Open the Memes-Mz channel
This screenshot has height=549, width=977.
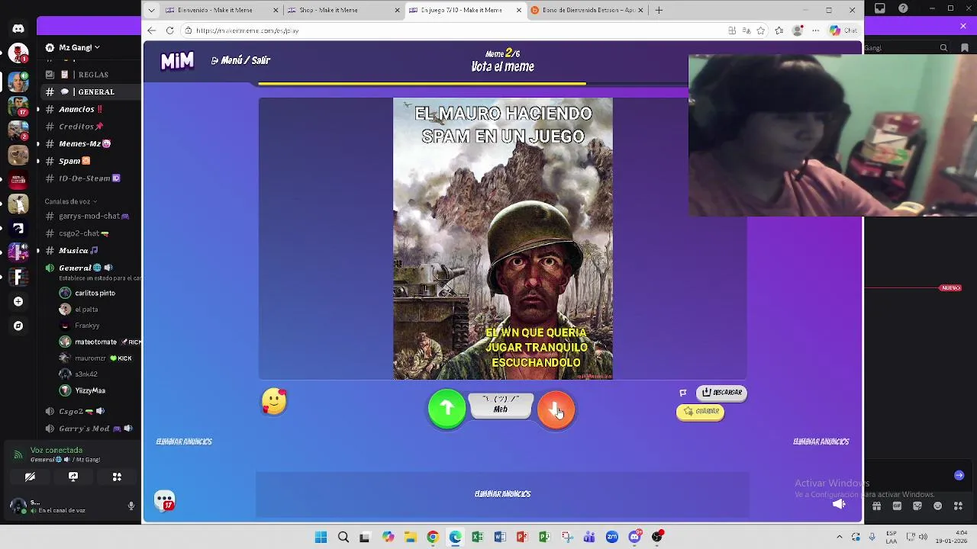click(x=92, y=143)
